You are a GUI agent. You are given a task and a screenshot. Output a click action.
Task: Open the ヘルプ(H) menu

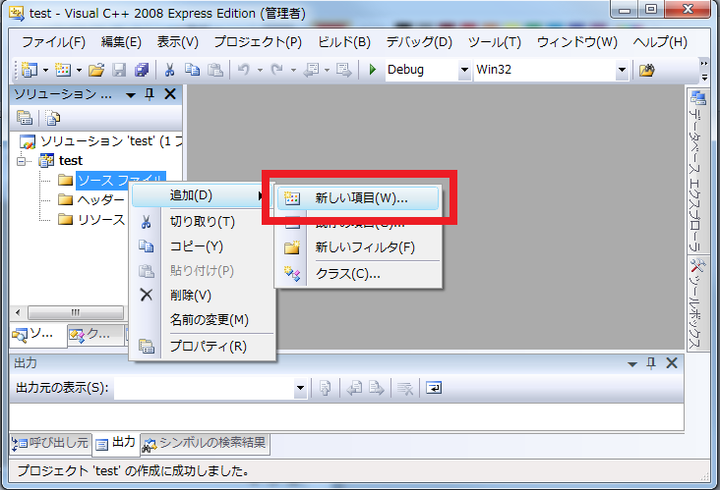tap(660, 42)
